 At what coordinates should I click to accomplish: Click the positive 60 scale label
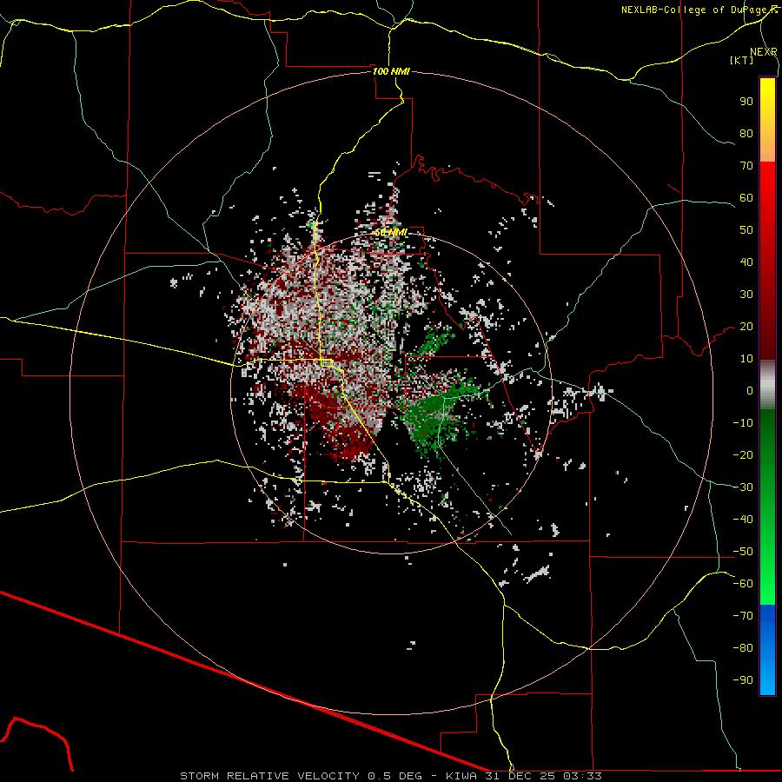click(x=746, y=197)
